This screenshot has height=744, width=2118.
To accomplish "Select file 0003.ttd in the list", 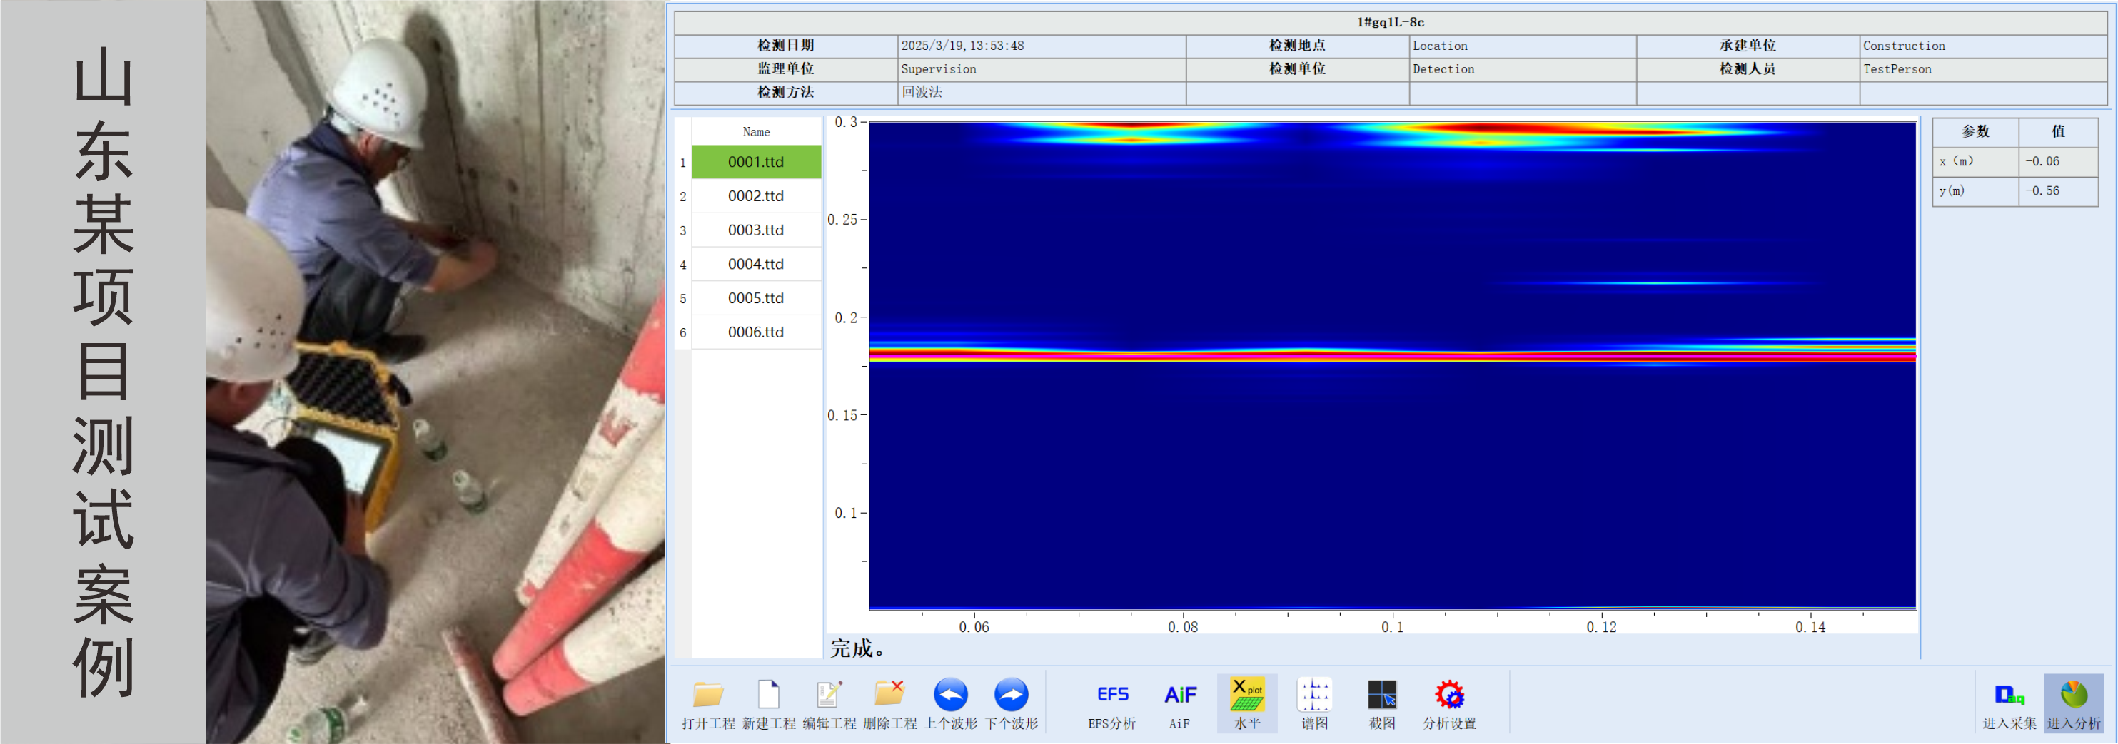I will tap(755, 230).
